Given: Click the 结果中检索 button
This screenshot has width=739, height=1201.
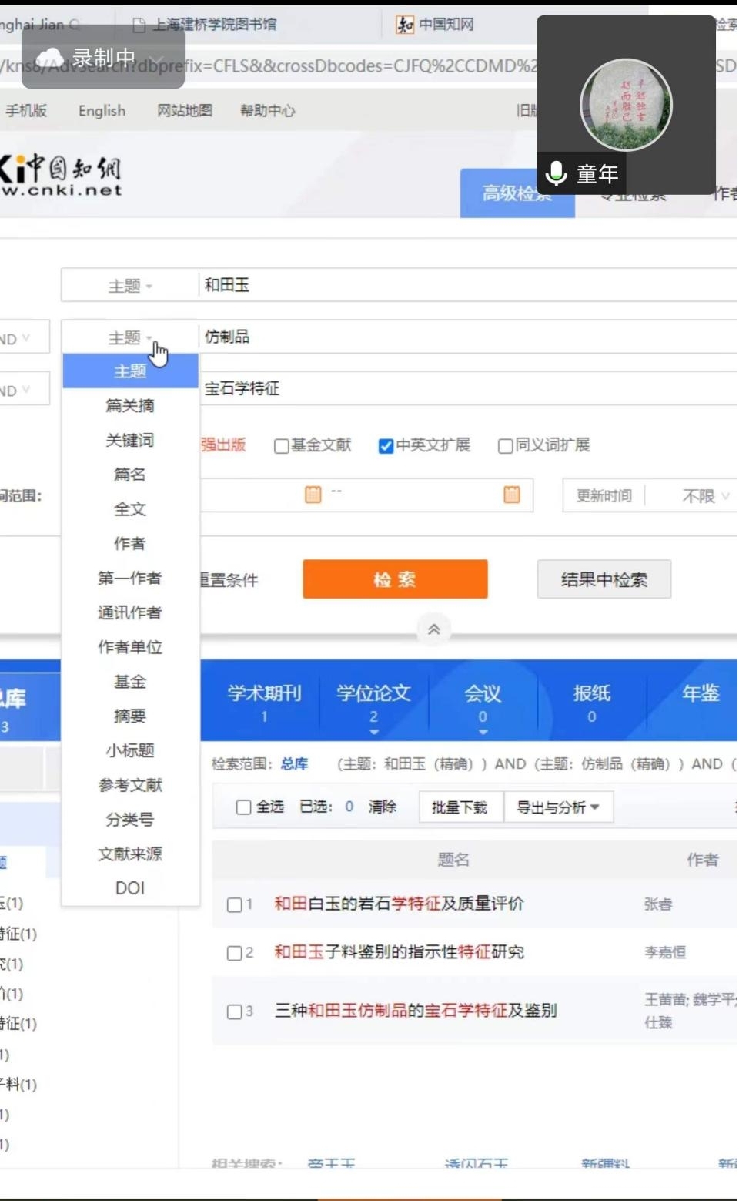Looking at the screenshot, I should [x=604, y=579].
